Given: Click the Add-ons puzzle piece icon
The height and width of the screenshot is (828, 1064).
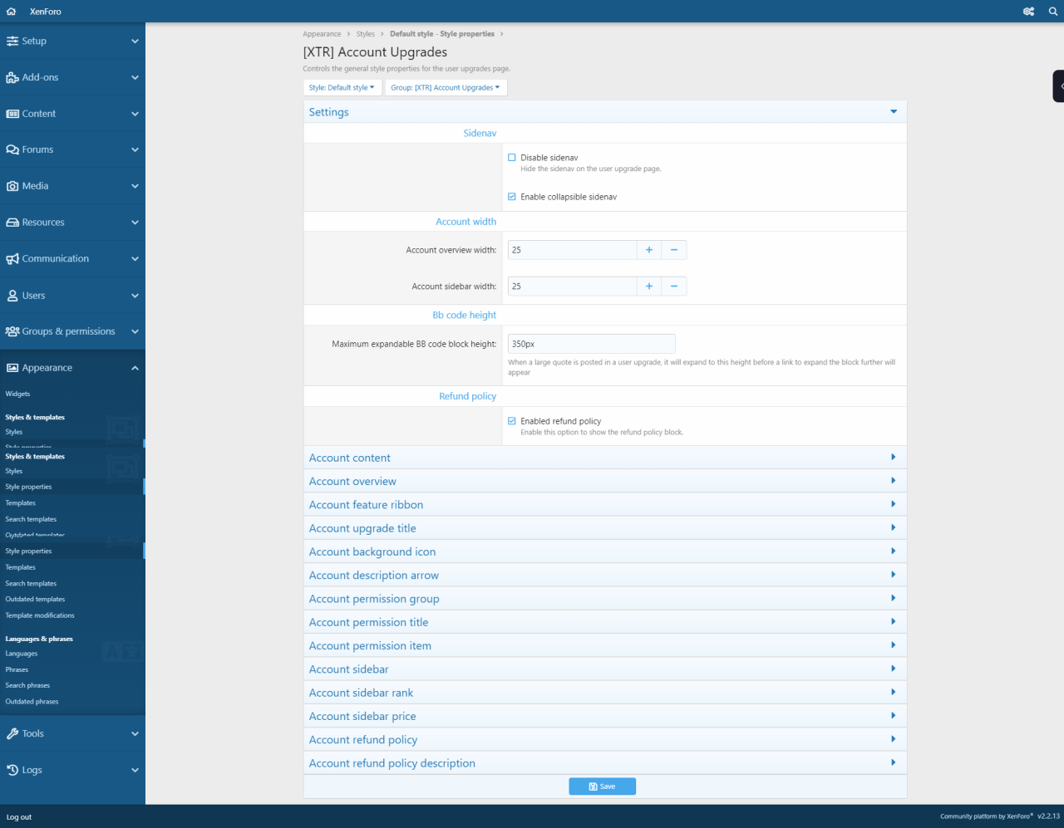Looking at the screenshot, I should coord(12,77).
